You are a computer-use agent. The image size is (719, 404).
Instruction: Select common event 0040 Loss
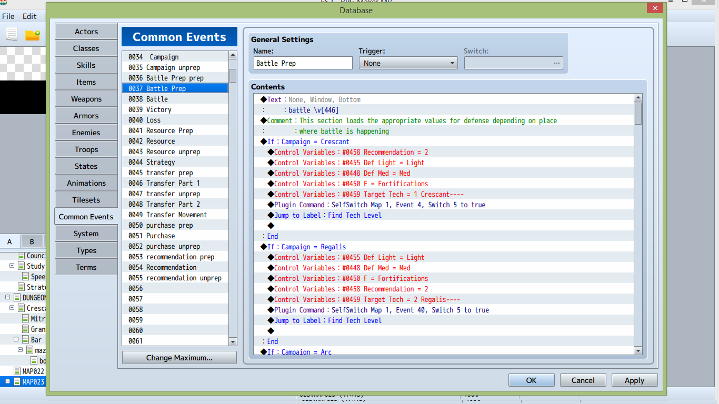(x=175, y=120)
